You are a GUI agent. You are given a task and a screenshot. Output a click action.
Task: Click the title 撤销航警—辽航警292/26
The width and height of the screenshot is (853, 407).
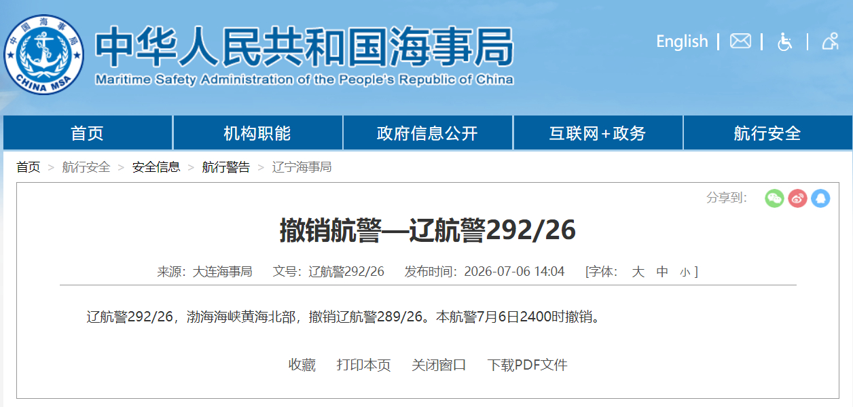[428, 231]
